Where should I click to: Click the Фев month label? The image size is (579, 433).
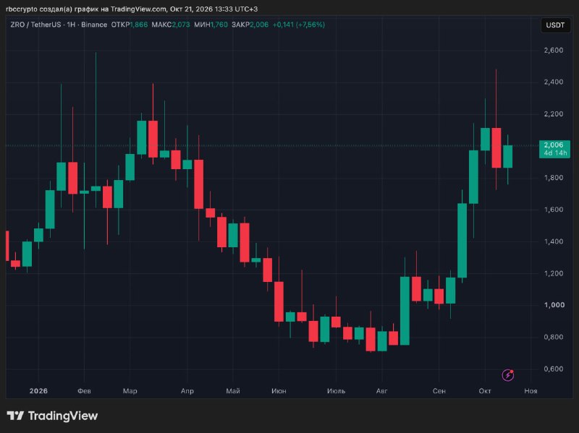[84, 391]
